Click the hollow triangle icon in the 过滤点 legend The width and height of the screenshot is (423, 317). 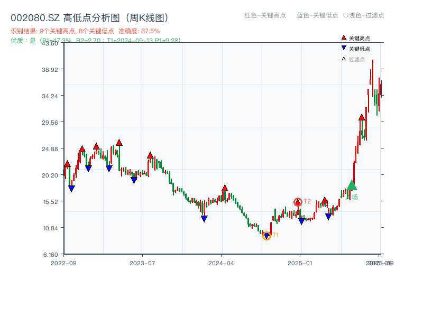click(344, 59)
